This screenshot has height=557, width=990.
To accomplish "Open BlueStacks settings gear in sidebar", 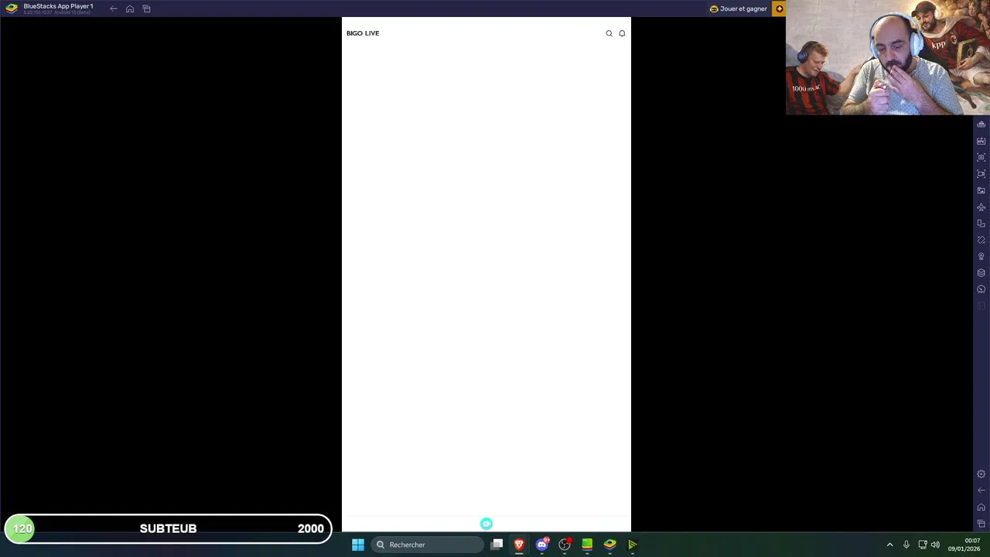I will [981, 474].
